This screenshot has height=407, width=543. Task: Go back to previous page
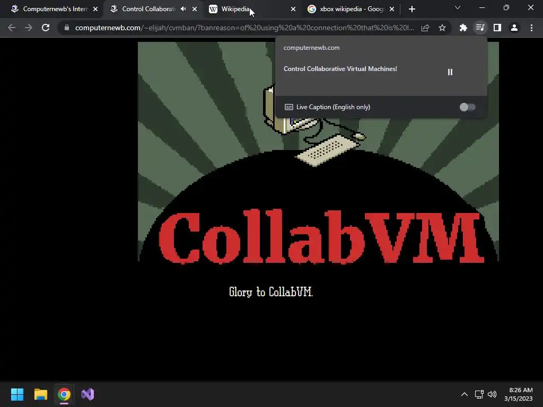click(x=12, y=28)
